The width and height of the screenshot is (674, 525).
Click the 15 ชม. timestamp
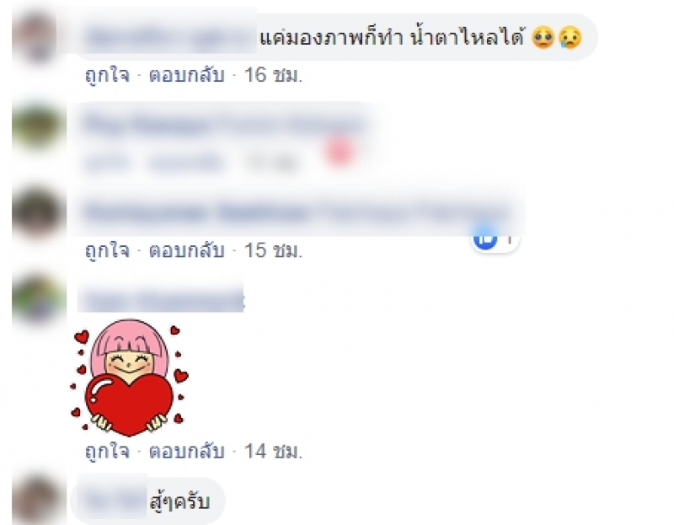[x=273, y=250]
